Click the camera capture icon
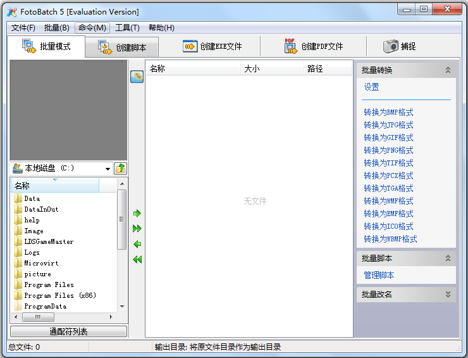The height and width of the screenshot is (358, 468). click(x=391, y=46)
